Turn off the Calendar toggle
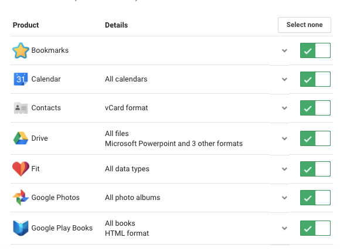340x251 pixels. (x=315, y=79)
